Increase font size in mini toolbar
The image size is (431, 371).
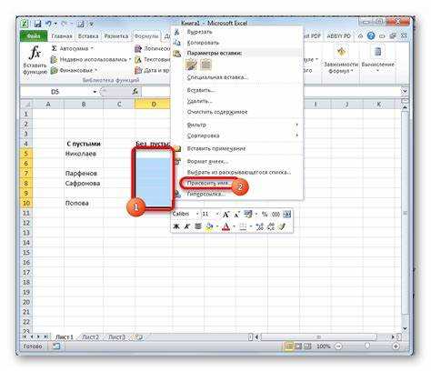[x=226, y=215]
